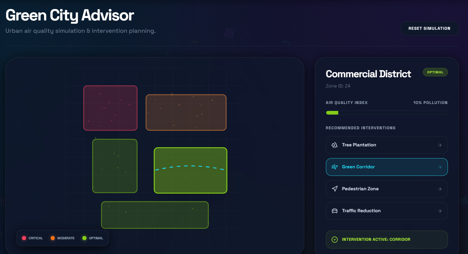The image size is (468, 254).
Task: Click the orange Moderate legend dot
Action: tap(53, 238)
